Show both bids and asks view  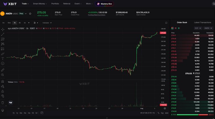click(x=172, y=28)
